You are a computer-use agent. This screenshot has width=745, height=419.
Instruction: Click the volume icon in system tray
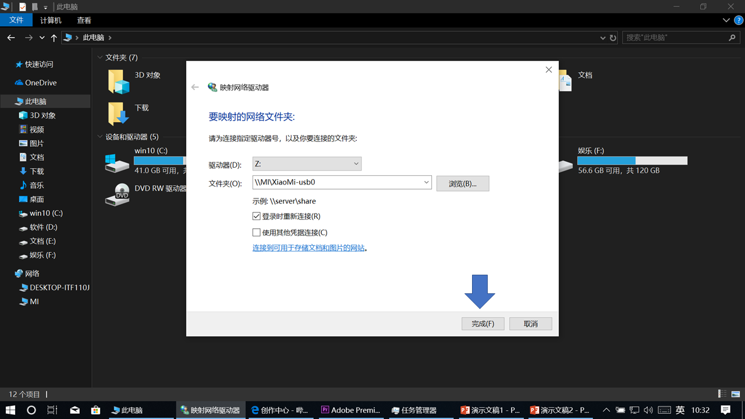point(648,410)
